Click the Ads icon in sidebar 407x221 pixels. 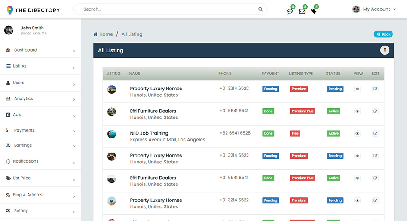(x=8, y=114)
